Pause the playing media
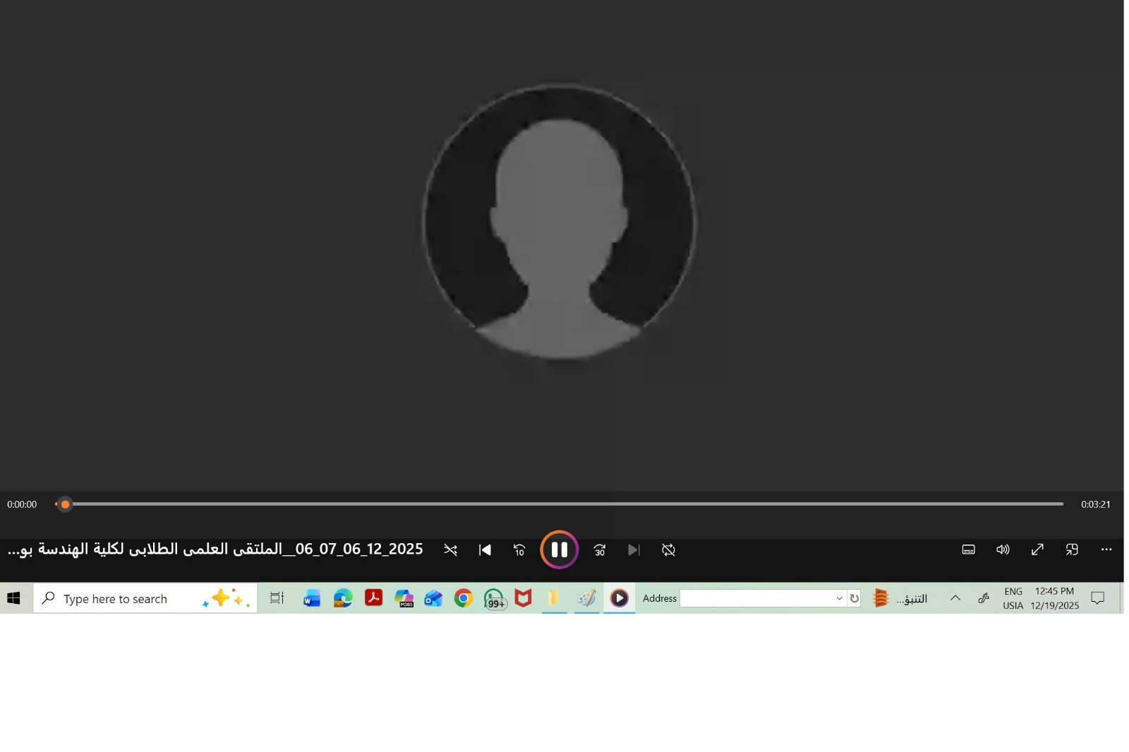Image resolution: width=1129 pixels, height=752 pixels. pos(559,550)
